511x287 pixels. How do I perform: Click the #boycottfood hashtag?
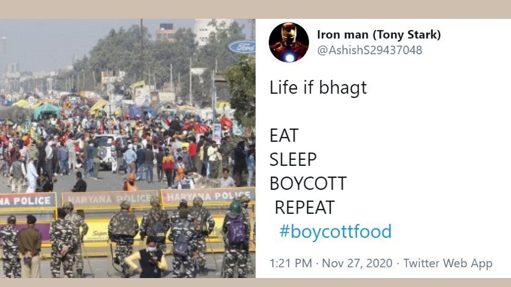tap(335, 232)
